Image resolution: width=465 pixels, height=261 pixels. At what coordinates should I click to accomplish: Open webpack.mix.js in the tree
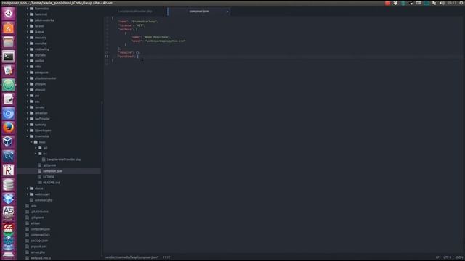tap(41, 258)
